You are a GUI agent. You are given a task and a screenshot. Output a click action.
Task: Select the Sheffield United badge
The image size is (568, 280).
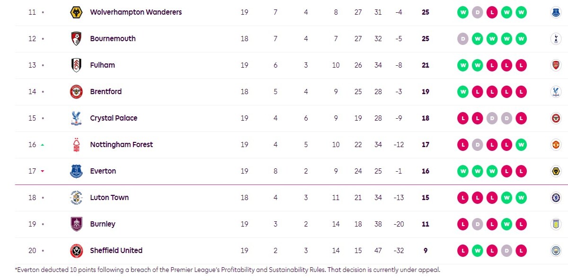76,251
